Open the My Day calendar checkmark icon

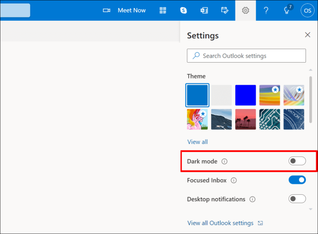225,11
